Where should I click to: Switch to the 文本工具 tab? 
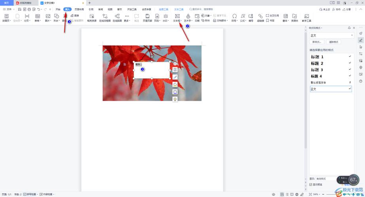(x=179, y=9)
